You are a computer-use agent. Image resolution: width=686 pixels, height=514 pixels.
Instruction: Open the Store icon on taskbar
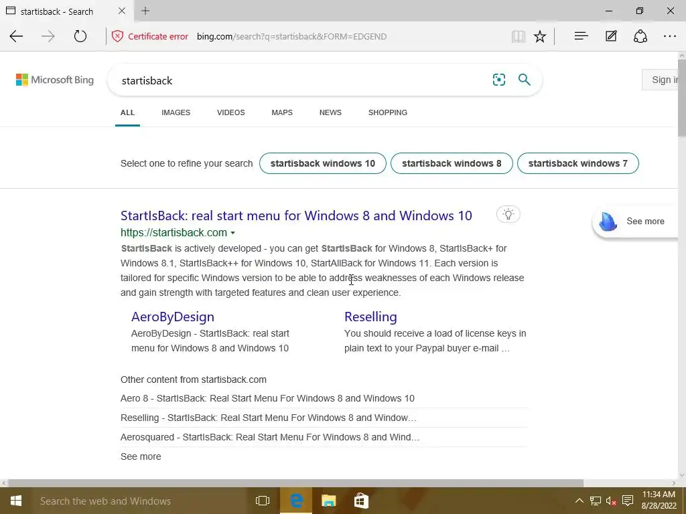(x=361, y=501)
